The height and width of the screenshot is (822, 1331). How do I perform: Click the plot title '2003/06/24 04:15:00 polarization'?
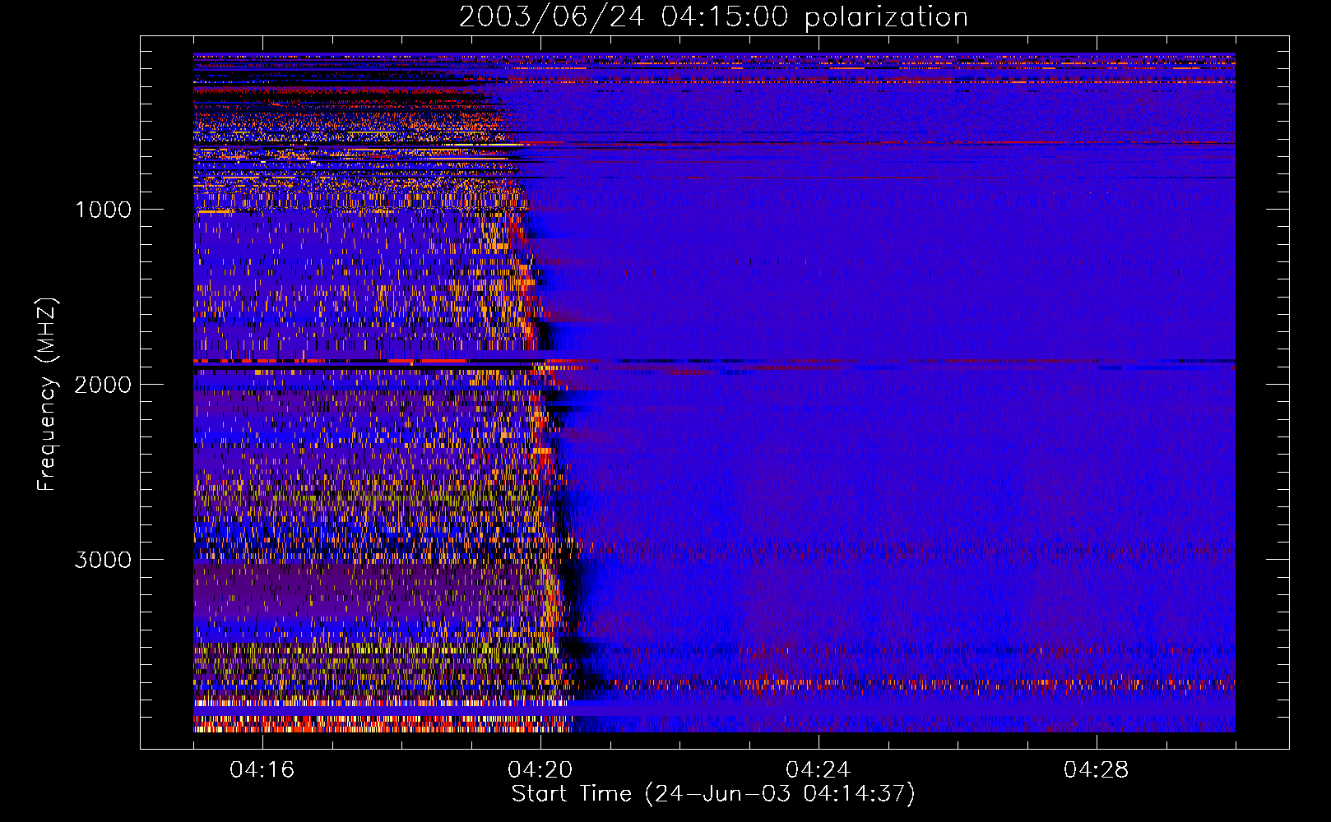click(x=713, y=17)
